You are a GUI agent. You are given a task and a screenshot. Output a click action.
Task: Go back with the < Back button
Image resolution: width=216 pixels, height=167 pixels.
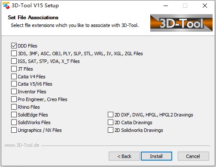click(124, 156)
